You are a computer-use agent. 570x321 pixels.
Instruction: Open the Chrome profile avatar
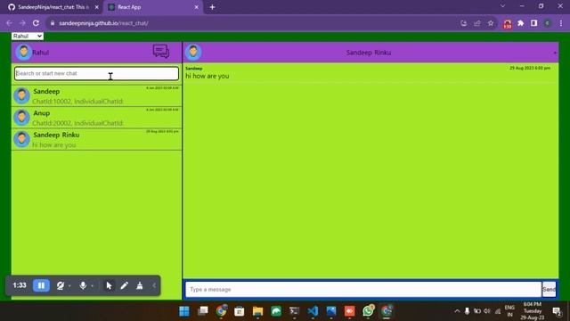548,23
